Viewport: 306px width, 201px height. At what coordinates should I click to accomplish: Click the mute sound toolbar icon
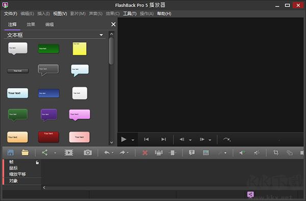click(x=257, y=153)
